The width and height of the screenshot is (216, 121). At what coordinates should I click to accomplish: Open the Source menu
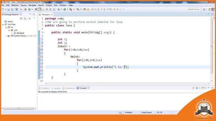point(24,5)
